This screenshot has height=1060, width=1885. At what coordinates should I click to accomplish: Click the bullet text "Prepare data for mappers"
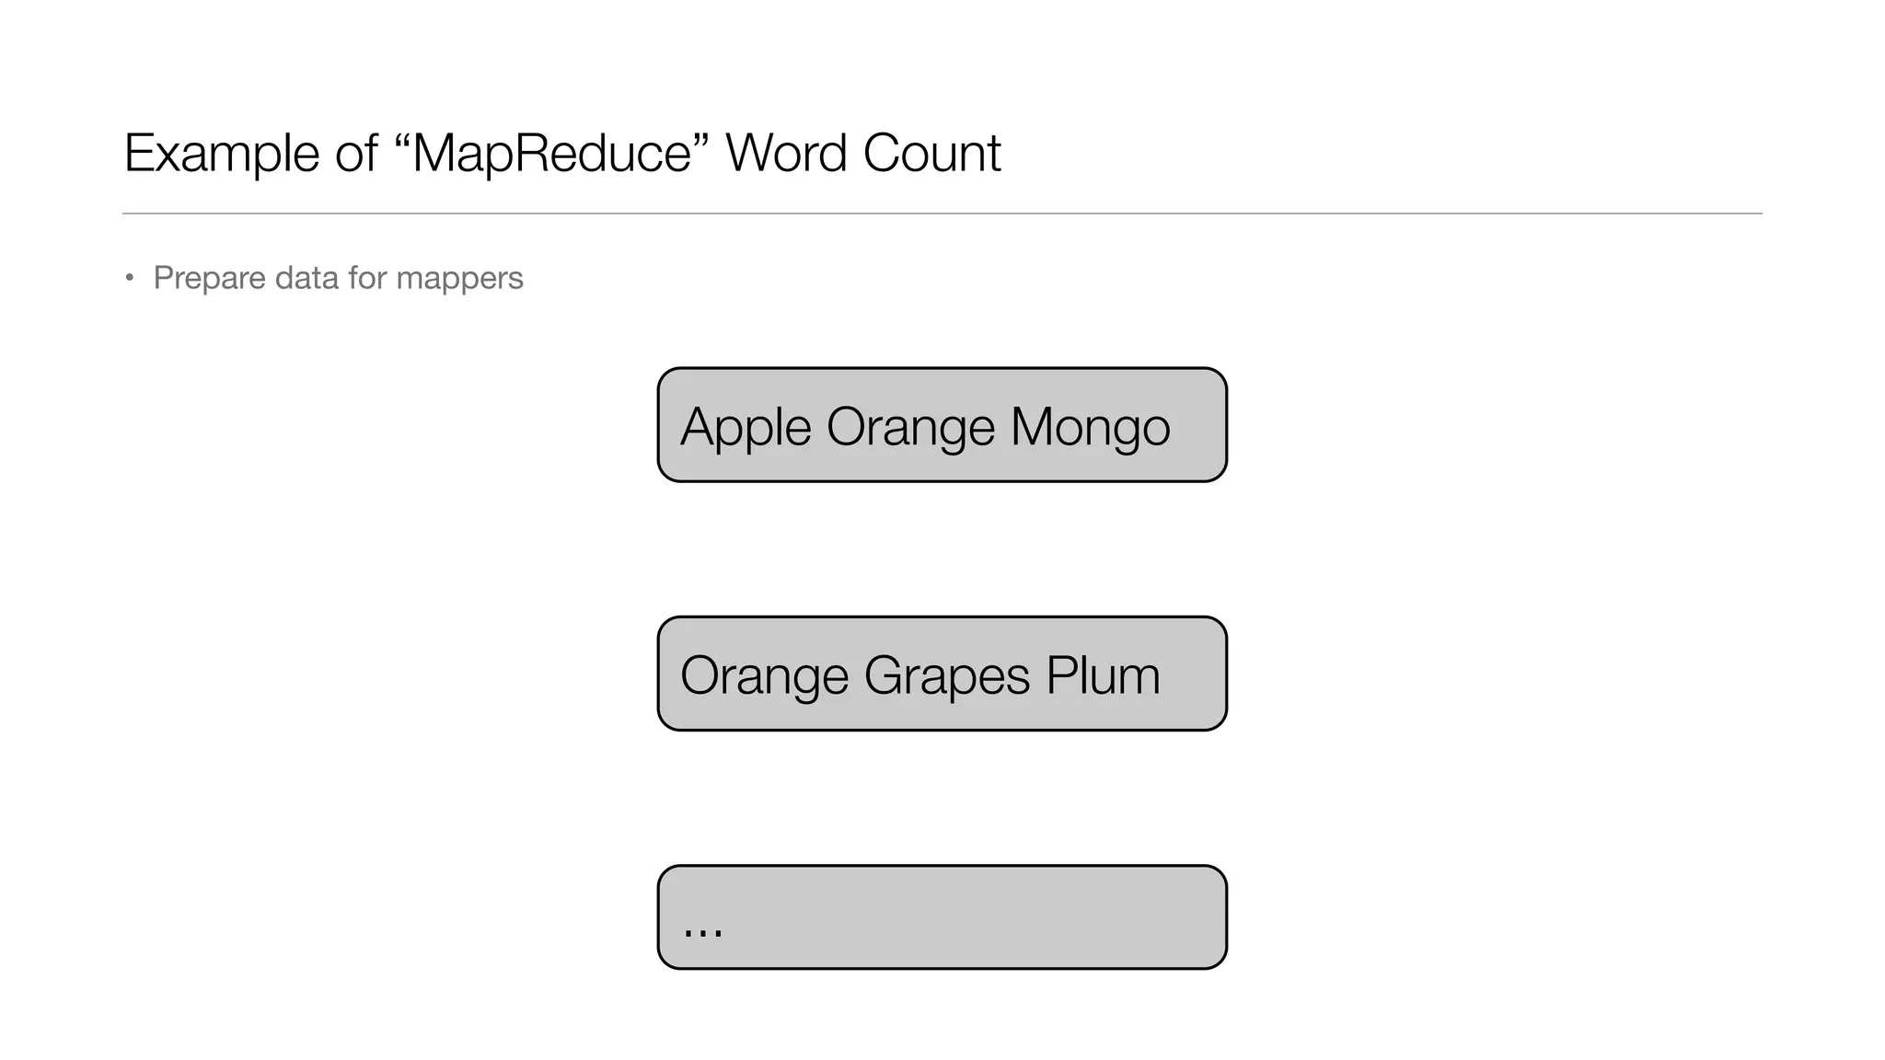[x=338, y=278]
